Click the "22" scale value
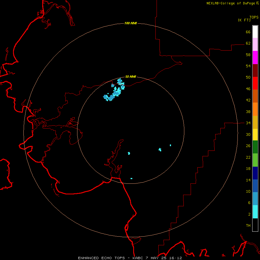 point(248,157)
